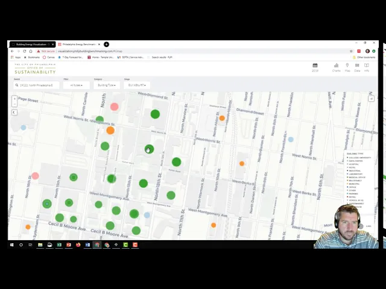Open the Canvas bookmark

point(49,57)
